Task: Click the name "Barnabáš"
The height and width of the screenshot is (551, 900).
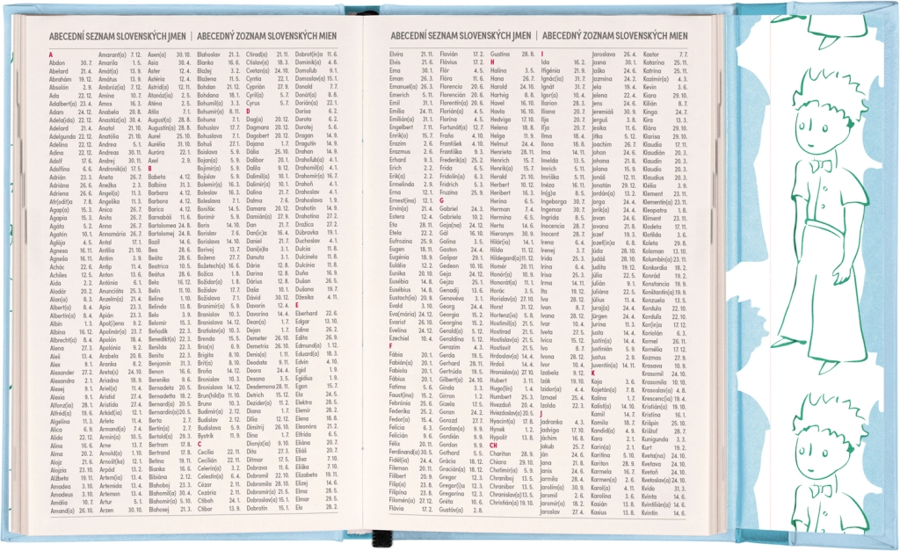Action: [x=160, y=218]
